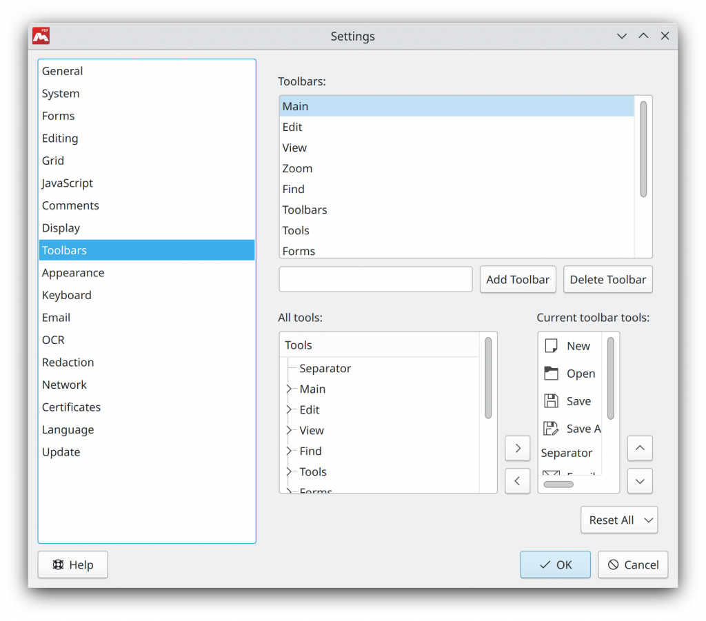Click the Open folder icon
This screenshot has height=621, width=706.
[x=551, y=373]
